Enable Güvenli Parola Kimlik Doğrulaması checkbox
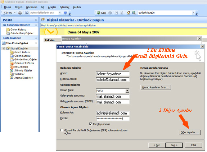Viewport: 207px width, 152px height. 62,130
